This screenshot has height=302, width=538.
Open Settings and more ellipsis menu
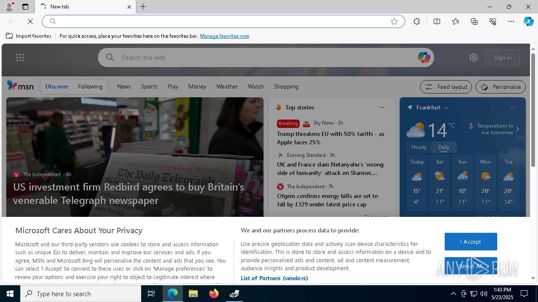click(x=511, y=21)
